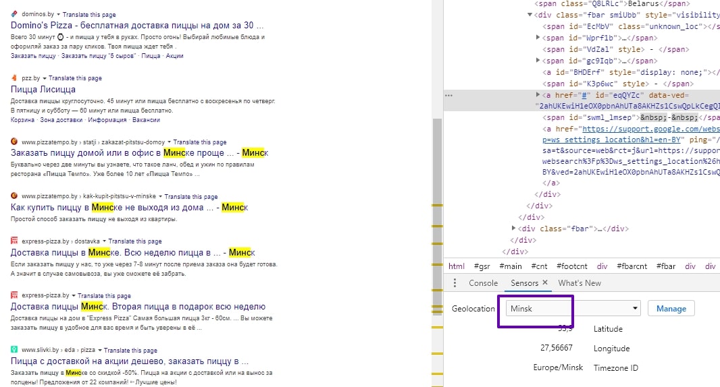Open the Заказать пиццу домой result title
The height and width of the screenshot is (387, 720).
click(x=139, y=152)
